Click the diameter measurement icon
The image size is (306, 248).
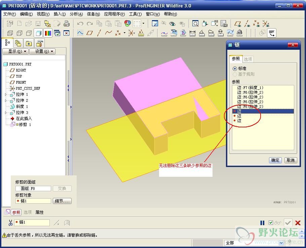coord(221,33)
